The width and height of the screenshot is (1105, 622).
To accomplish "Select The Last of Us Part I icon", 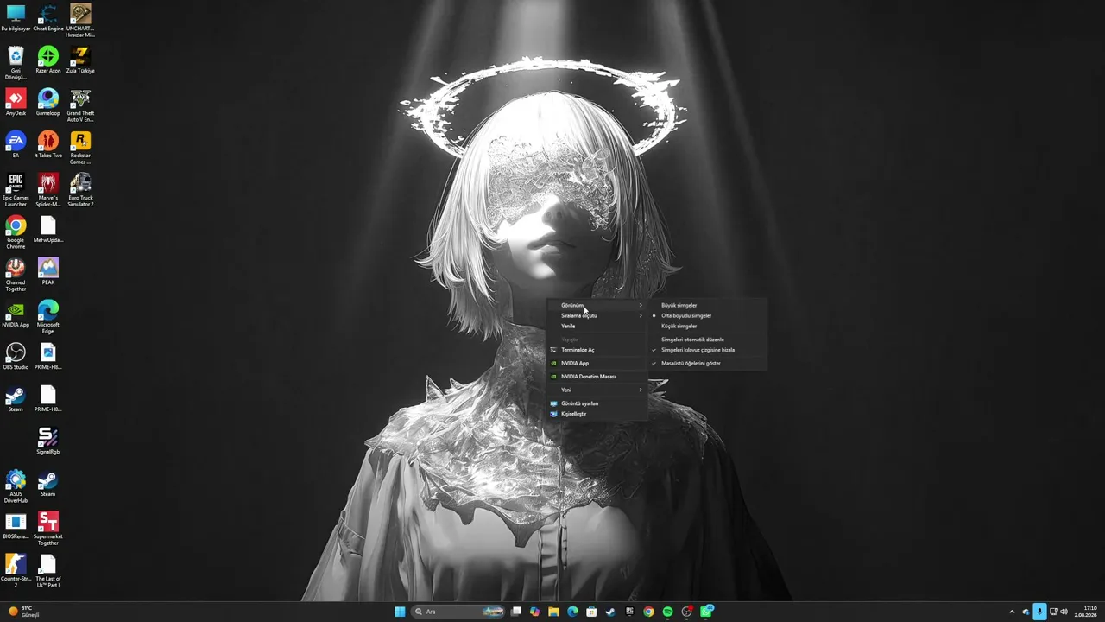I will [x=48, y=571].
